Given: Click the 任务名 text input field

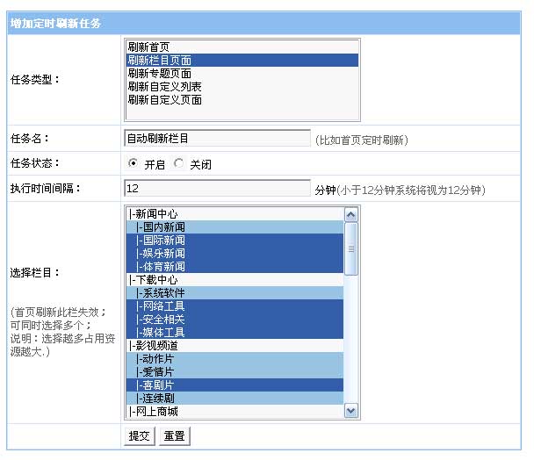Looking at the screenshot, I should (x=217, y=138).
